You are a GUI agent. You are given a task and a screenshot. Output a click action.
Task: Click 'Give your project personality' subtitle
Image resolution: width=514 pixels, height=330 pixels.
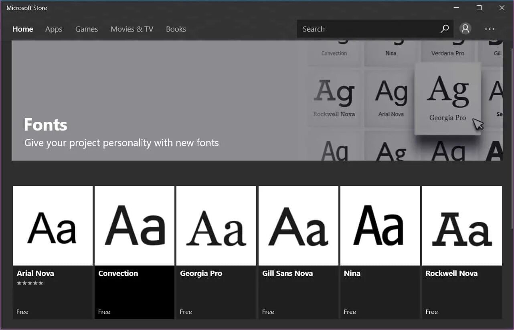pos(121,143)
